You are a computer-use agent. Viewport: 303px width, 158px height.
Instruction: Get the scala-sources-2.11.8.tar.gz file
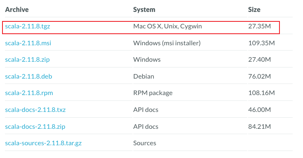[x=43, y=143]
